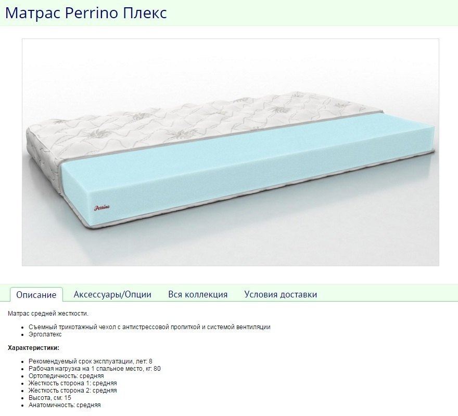Screen dimensions: 458x416
Task: Click the Характеристики heading
Action: (34, 348)
